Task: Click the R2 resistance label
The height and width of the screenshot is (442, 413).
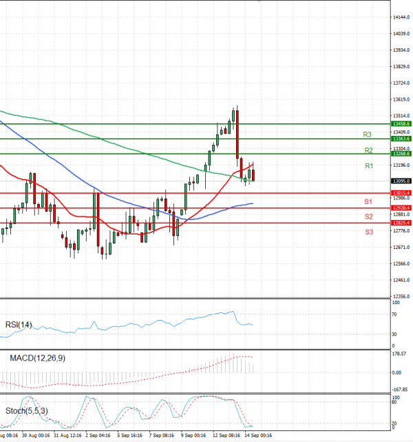Action: [x=368, y=150]
